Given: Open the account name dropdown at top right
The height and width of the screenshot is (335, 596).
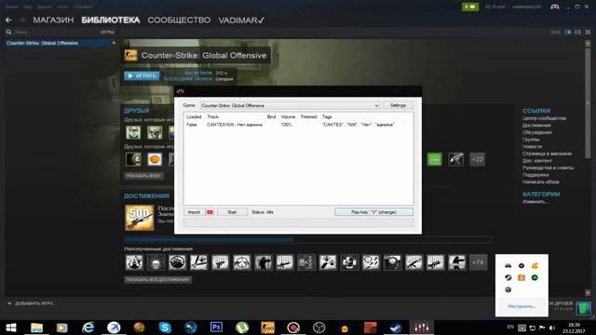Looking at the screenshot, I should coord(526,7).
